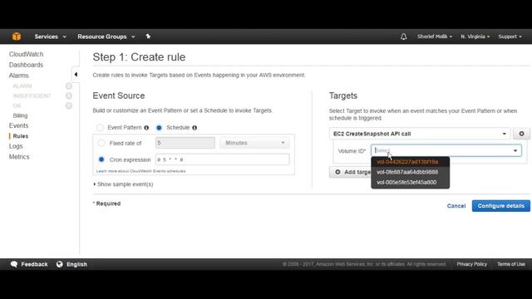Open the INSUFFICIENT state filter
The height and width of the screenshot is (299, 532).
(32, 96)
